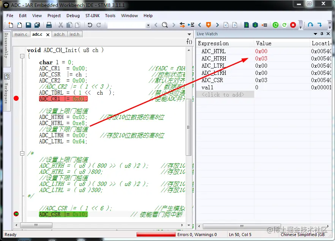The image size is (335, 241).
Task: Toggle the pin on the Live Watch panel
Action: 322,34
